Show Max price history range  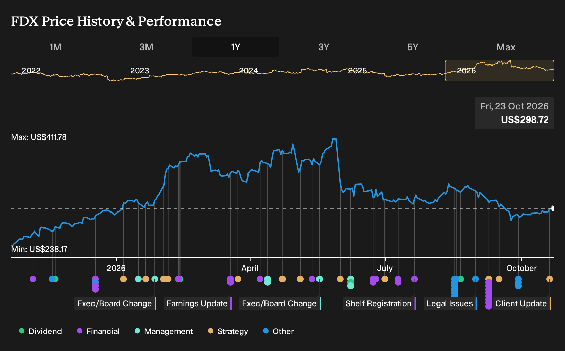tap(506, 47)
